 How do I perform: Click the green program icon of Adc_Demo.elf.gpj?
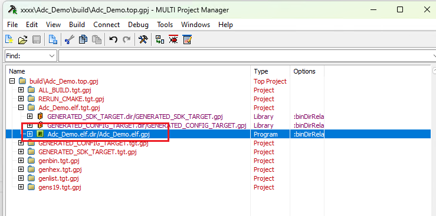pos(40,134)
